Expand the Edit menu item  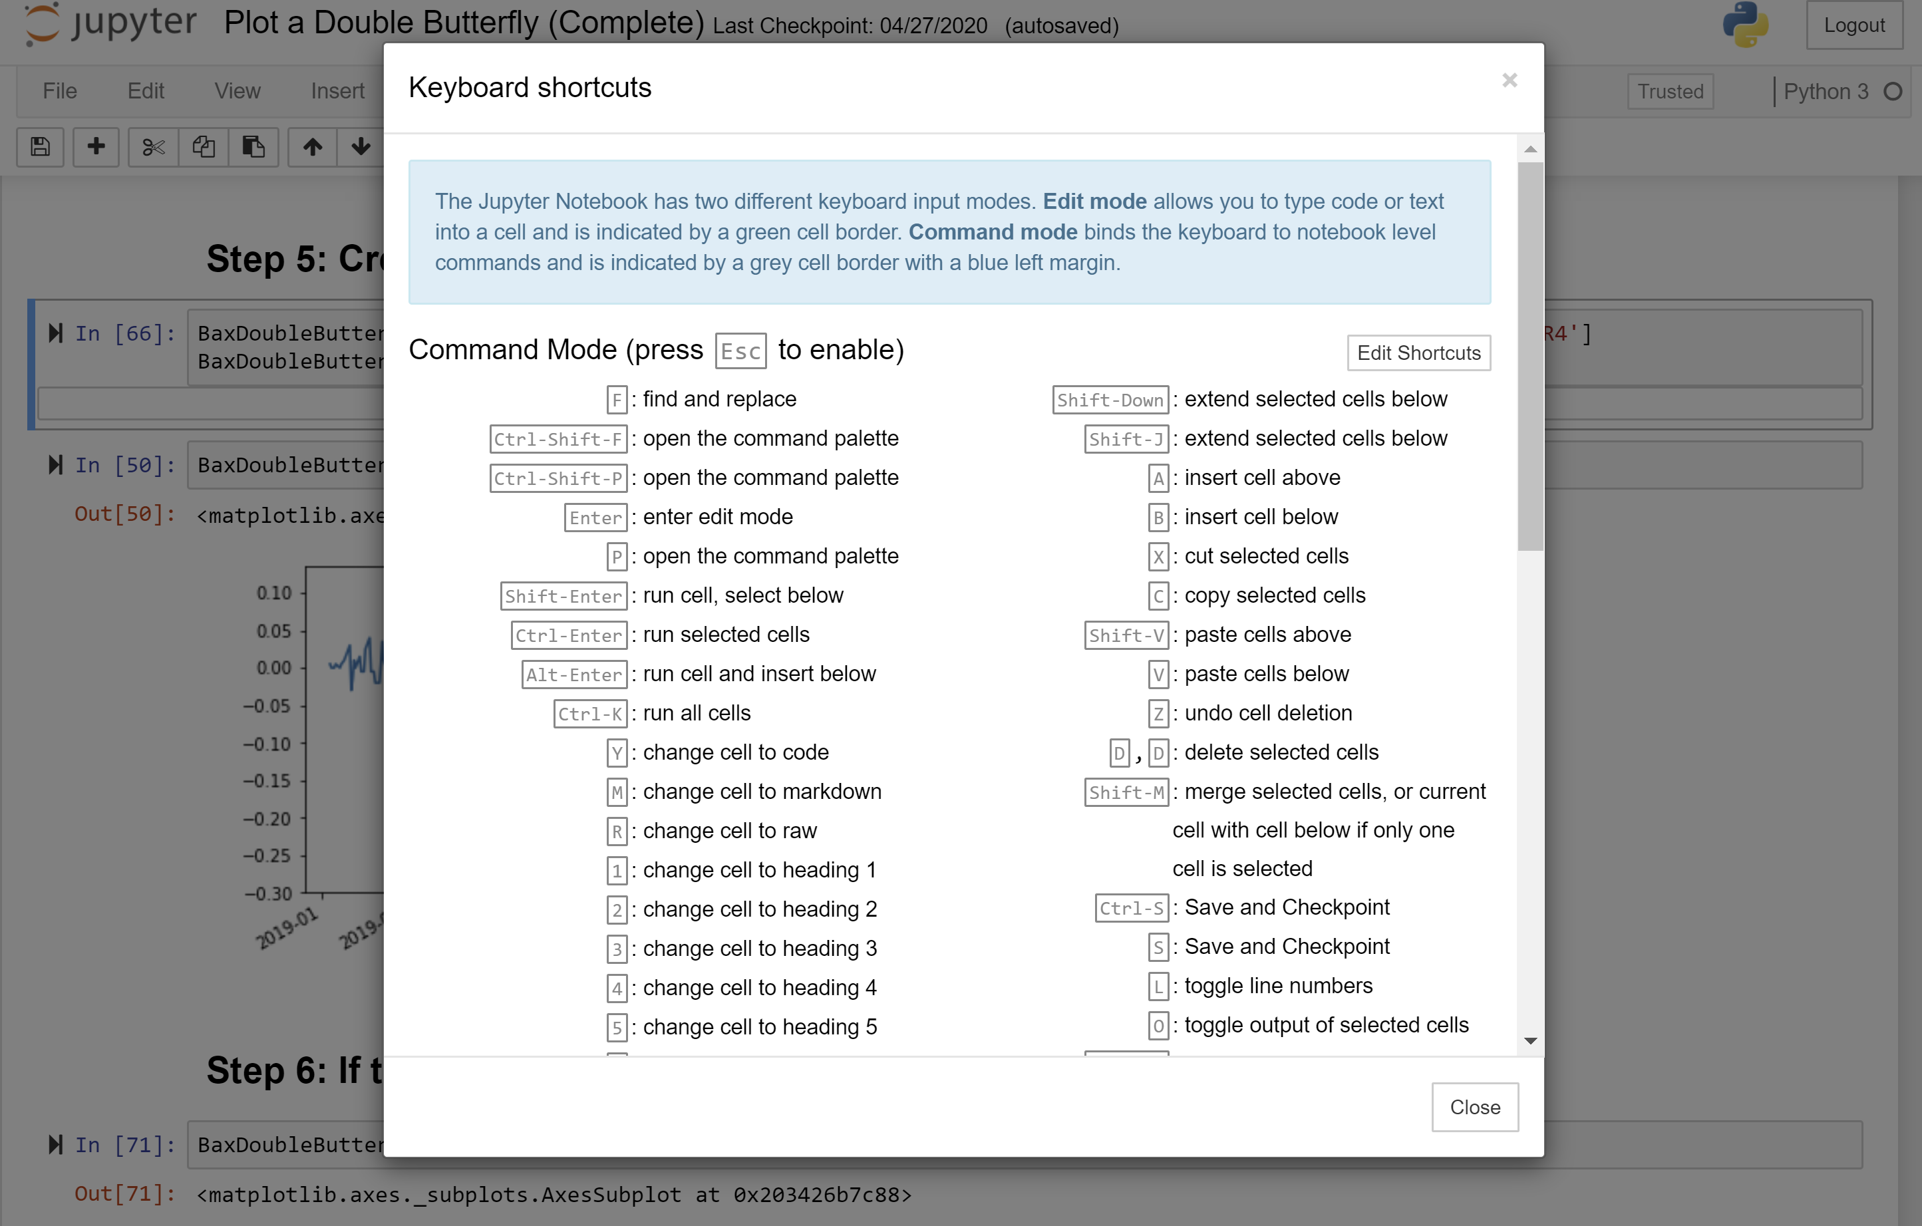coord(144,91)
